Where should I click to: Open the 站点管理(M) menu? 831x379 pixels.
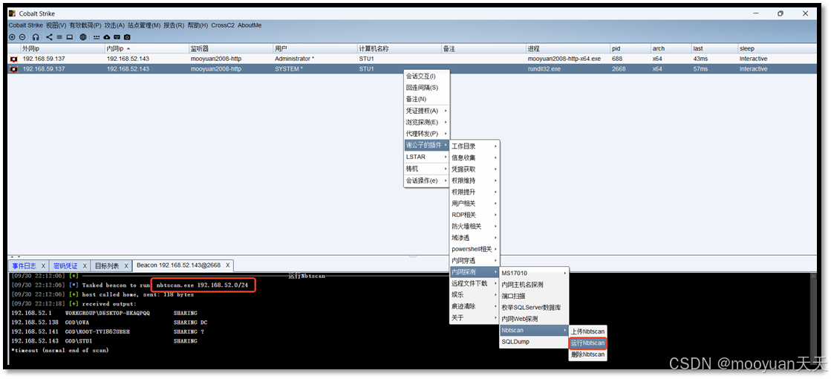point(144,25)
